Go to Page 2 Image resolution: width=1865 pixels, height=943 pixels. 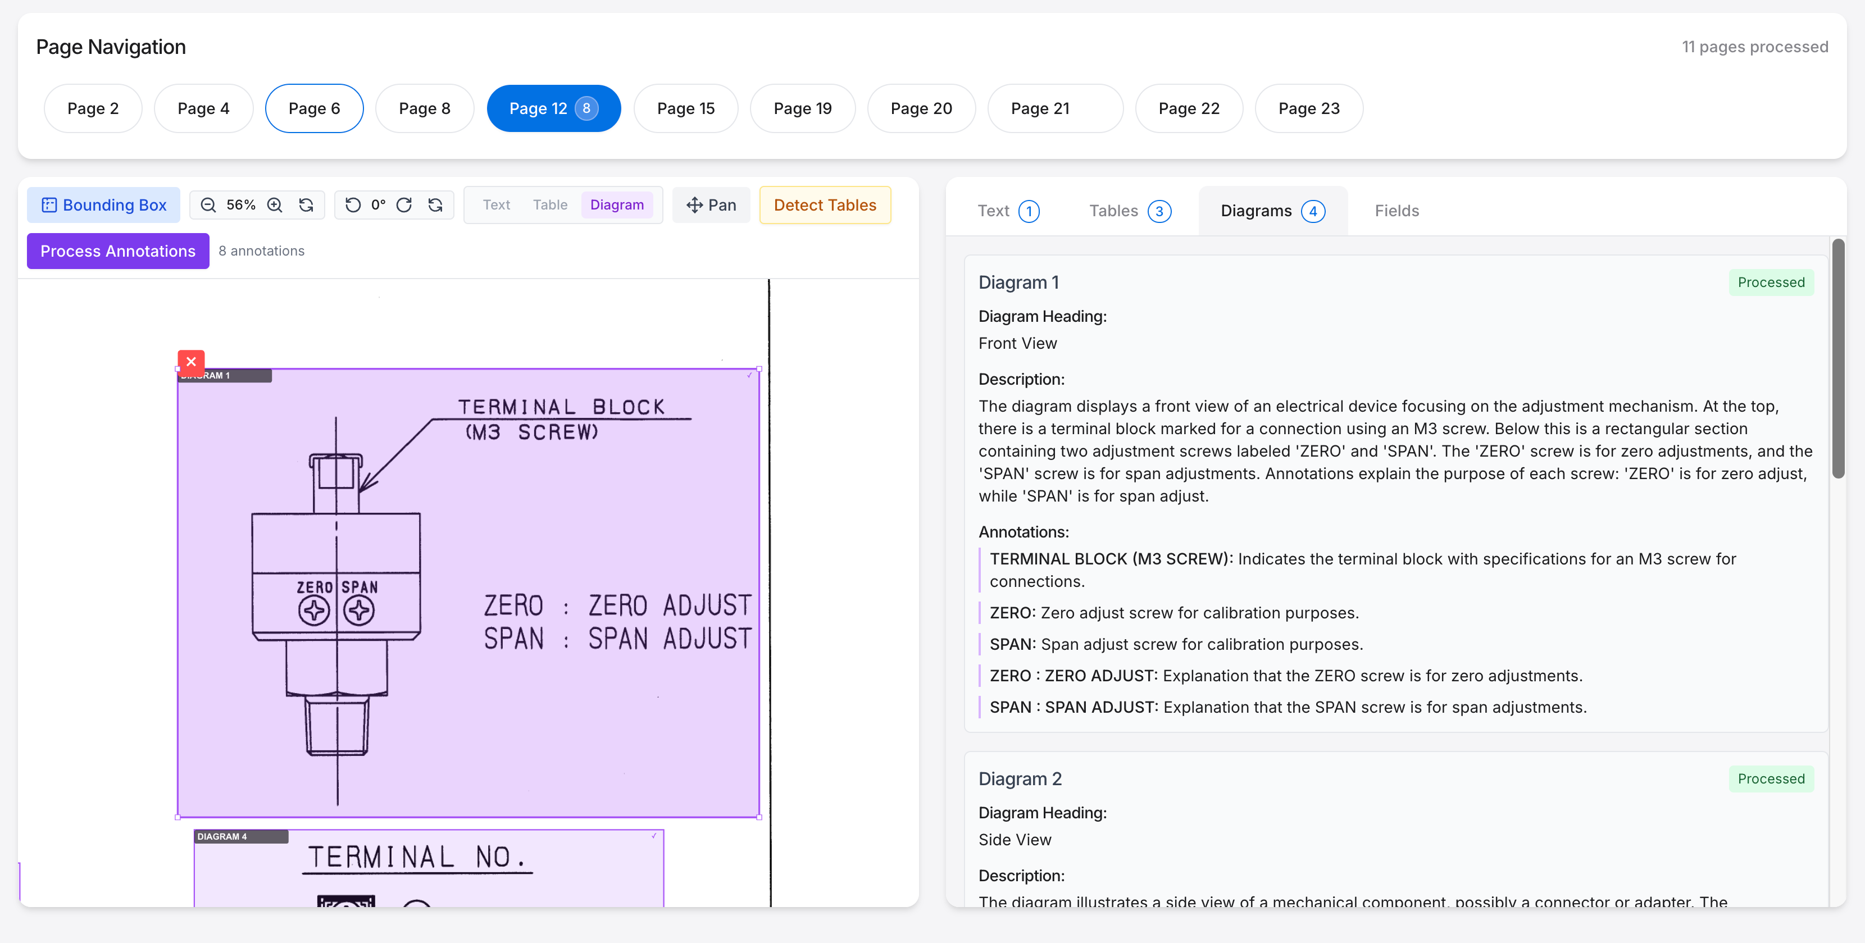tap(93, 108)
